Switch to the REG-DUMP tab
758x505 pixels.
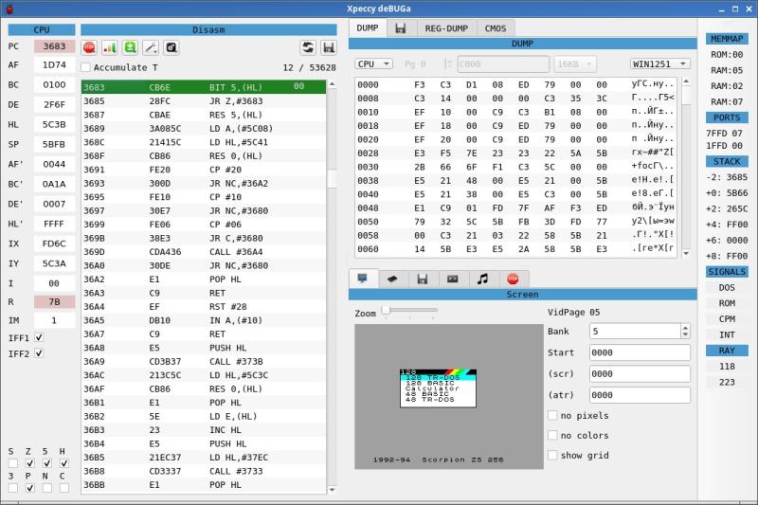(443, 28)
